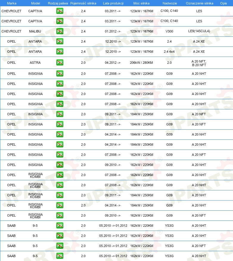Click the fuel icon in the OPEL ASTRA row
The height and width of the screenshot is (261, 233).
60,63
